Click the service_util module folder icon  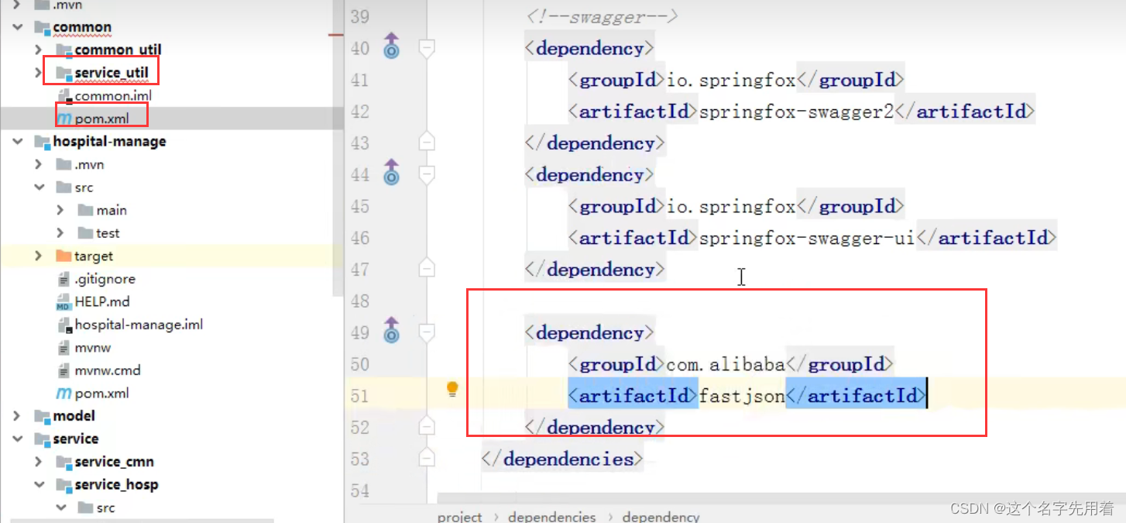pos(64,74)
